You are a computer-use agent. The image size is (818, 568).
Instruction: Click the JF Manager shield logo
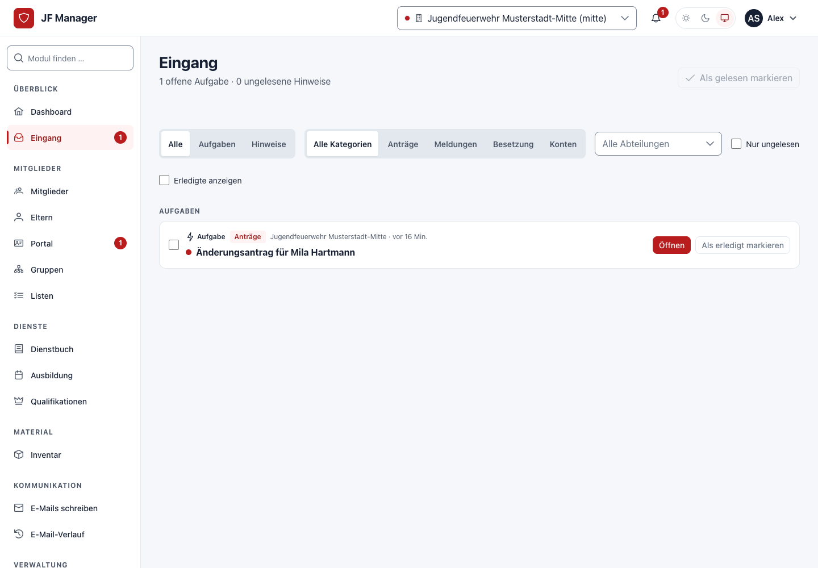coord(24,18)
